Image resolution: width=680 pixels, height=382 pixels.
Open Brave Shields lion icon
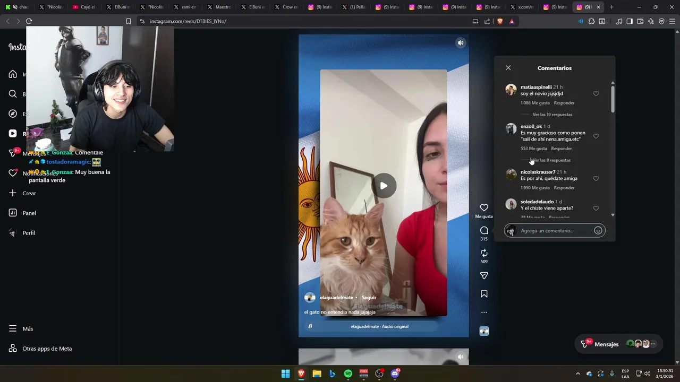[x=500, y=21]
